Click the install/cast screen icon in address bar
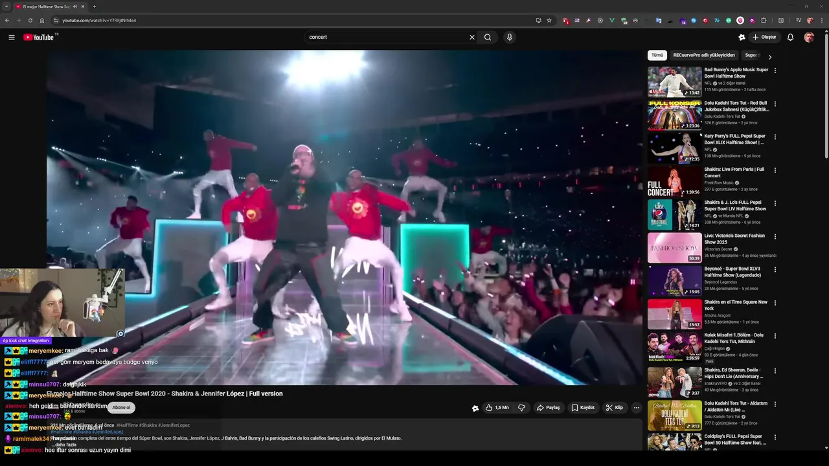Viewport: 829px width, 466px height. (538, 20)
